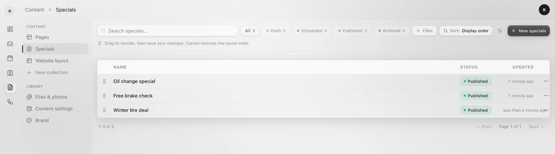Open the Oil change special entry

[x=134, y=81]
